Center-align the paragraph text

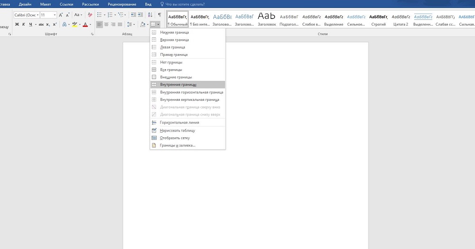pos(106,24)
